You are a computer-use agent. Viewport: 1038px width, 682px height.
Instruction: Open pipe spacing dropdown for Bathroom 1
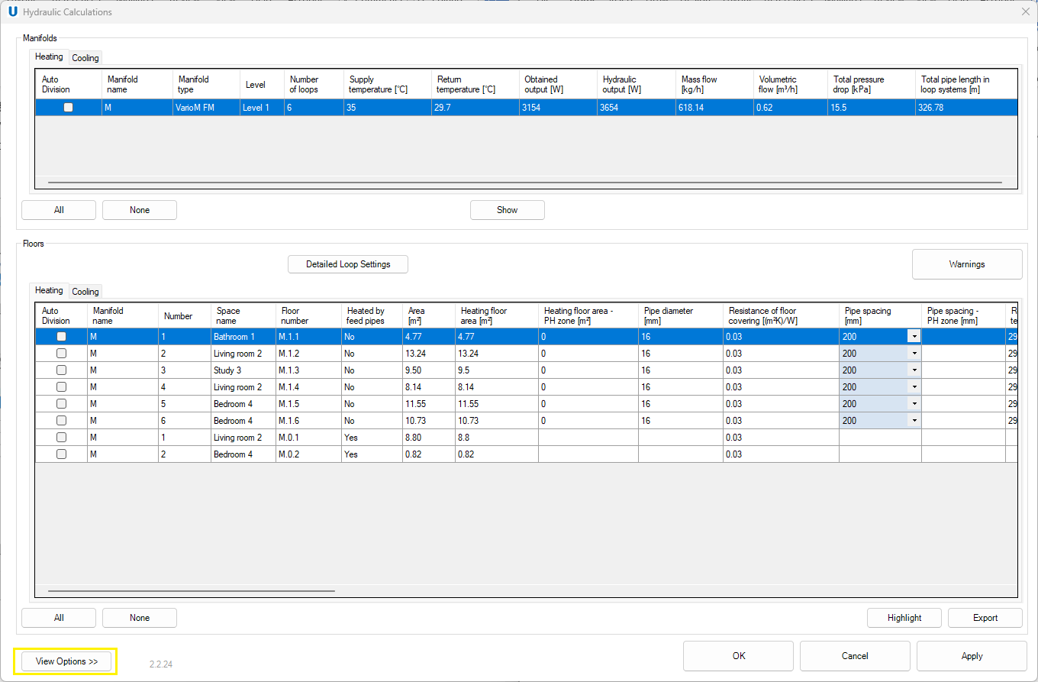(914, 336)
